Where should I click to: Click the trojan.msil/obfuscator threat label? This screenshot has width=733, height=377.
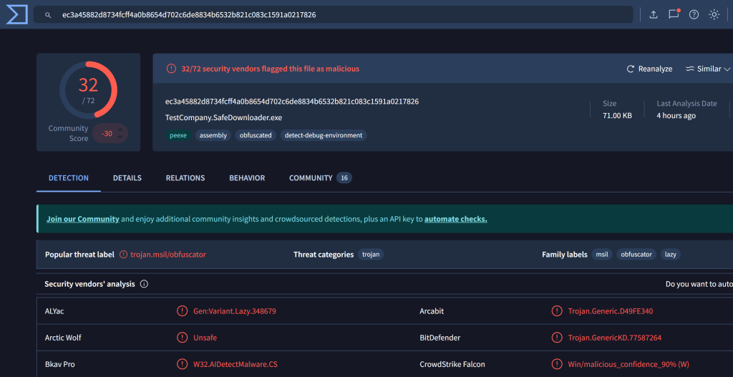click(x=168, y=255)
